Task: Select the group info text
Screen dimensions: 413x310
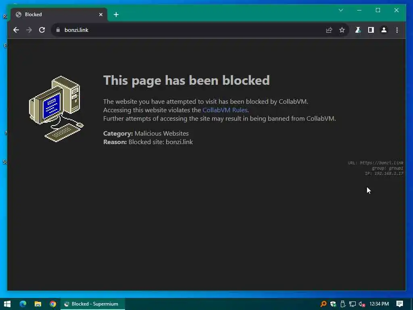Action: (x=388, y=168)
